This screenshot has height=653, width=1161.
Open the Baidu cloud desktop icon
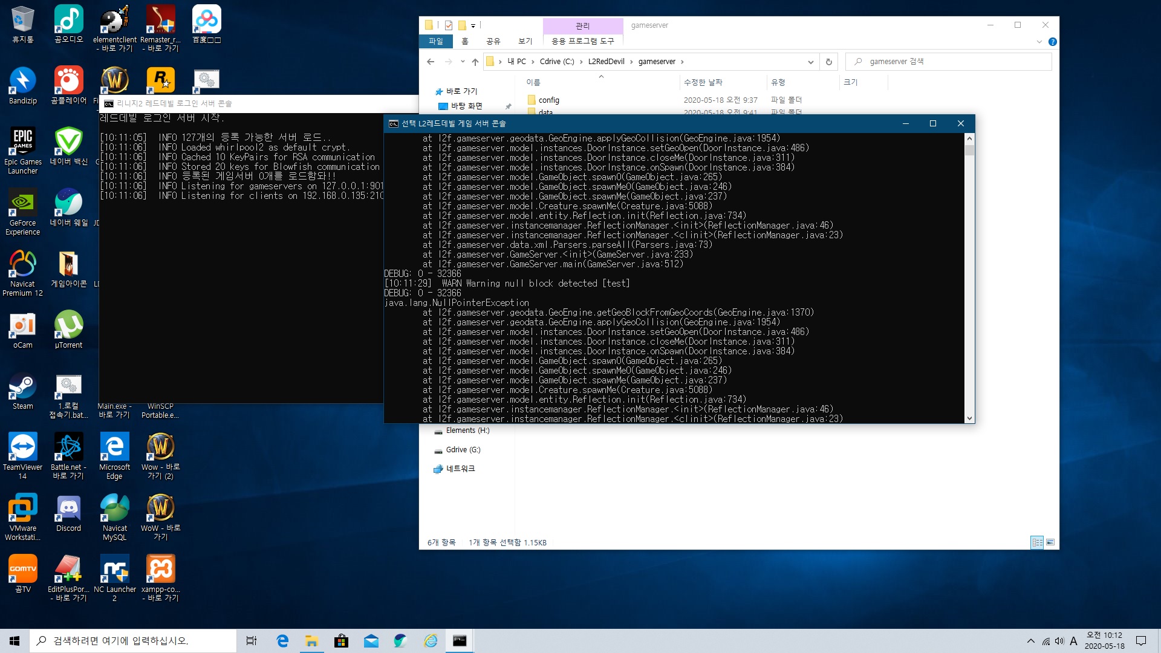pyautogui.click(x=206, y=24)
